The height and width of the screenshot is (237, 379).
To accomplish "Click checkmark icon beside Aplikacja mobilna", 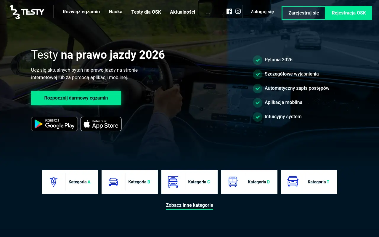I will coord(258,103).
